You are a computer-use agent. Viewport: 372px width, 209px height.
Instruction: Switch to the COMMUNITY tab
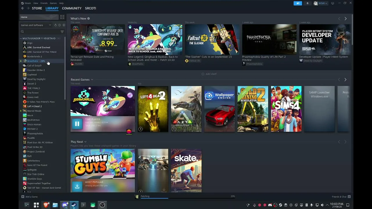(x=71, y=8)
